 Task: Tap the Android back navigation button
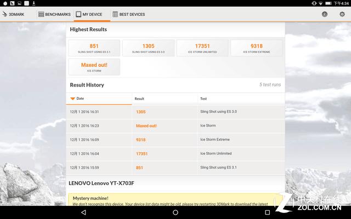(83, 212)
